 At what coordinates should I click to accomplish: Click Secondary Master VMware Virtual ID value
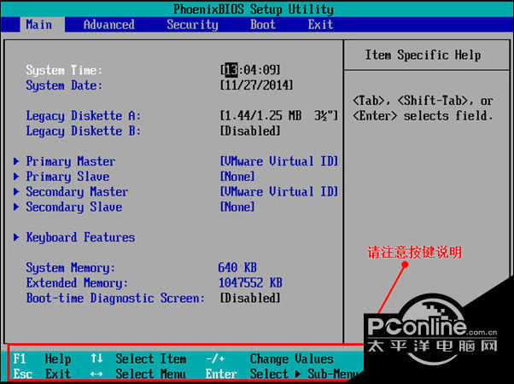(x=278, y=192)
